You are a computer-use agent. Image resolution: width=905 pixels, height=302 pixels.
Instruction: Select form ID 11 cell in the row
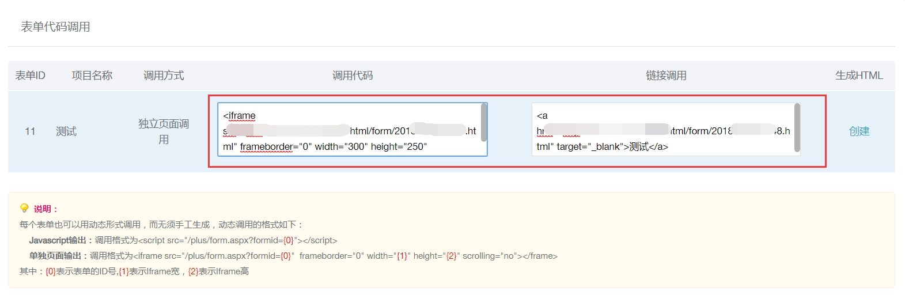click(x=30, y=131)
